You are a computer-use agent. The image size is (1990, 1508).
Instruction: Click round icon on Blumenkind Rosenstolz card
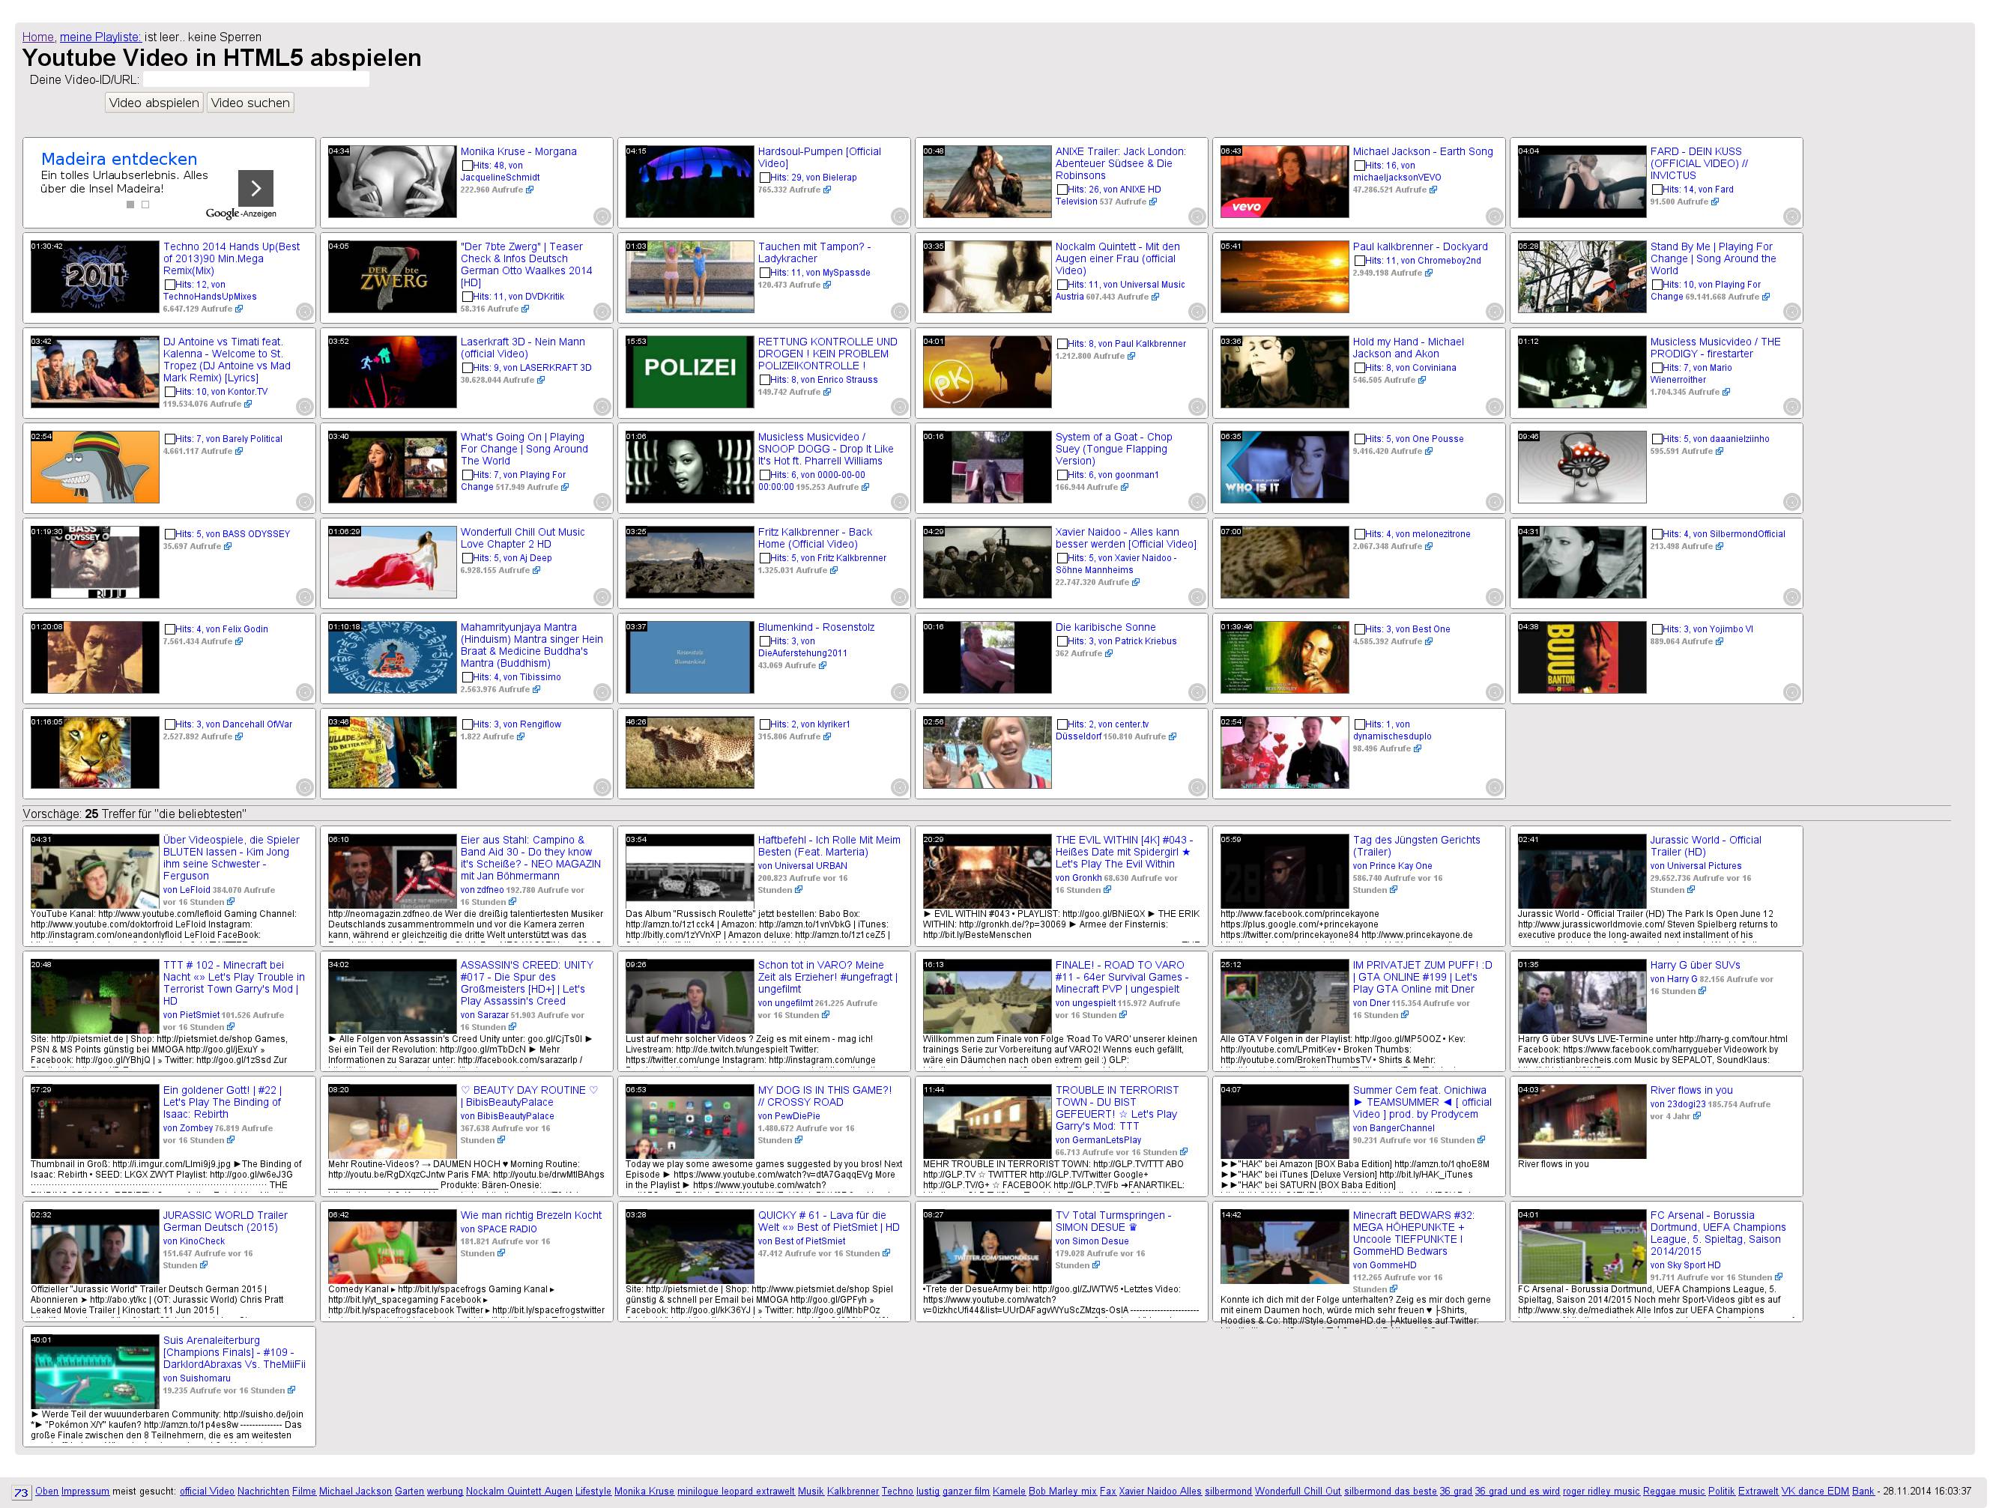900,693
